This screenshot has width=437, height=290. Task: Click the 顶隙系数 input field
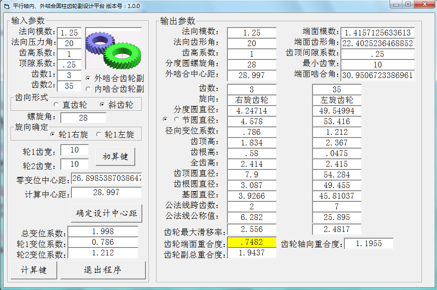coord(69,64)
